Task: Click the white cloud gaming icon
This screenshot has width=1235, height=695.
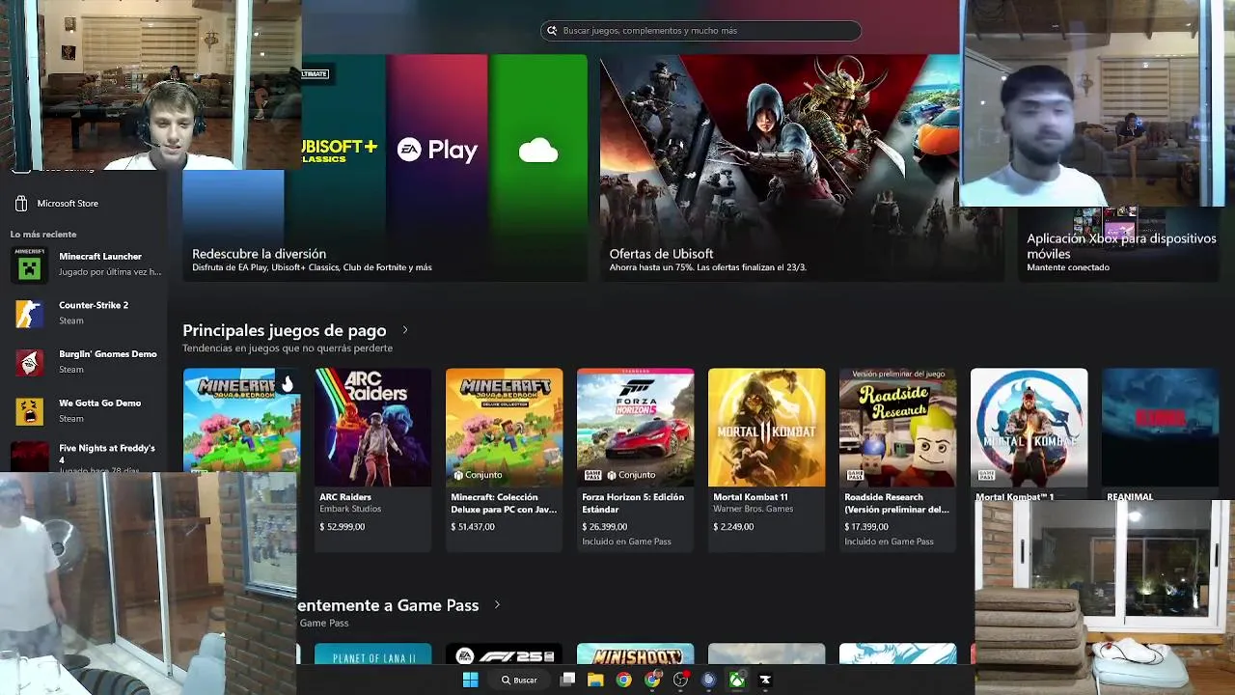Action: pyautogui.click(x=538, y=151)
